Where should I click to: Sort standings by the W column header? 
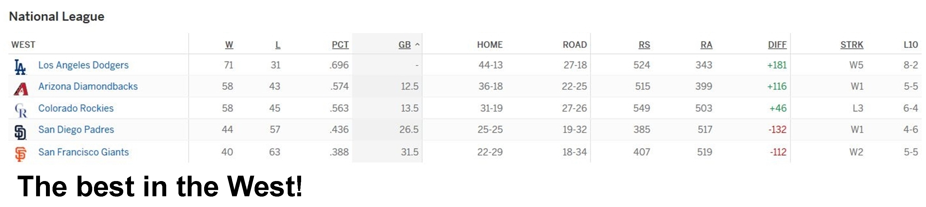click(x=229, y=44)
